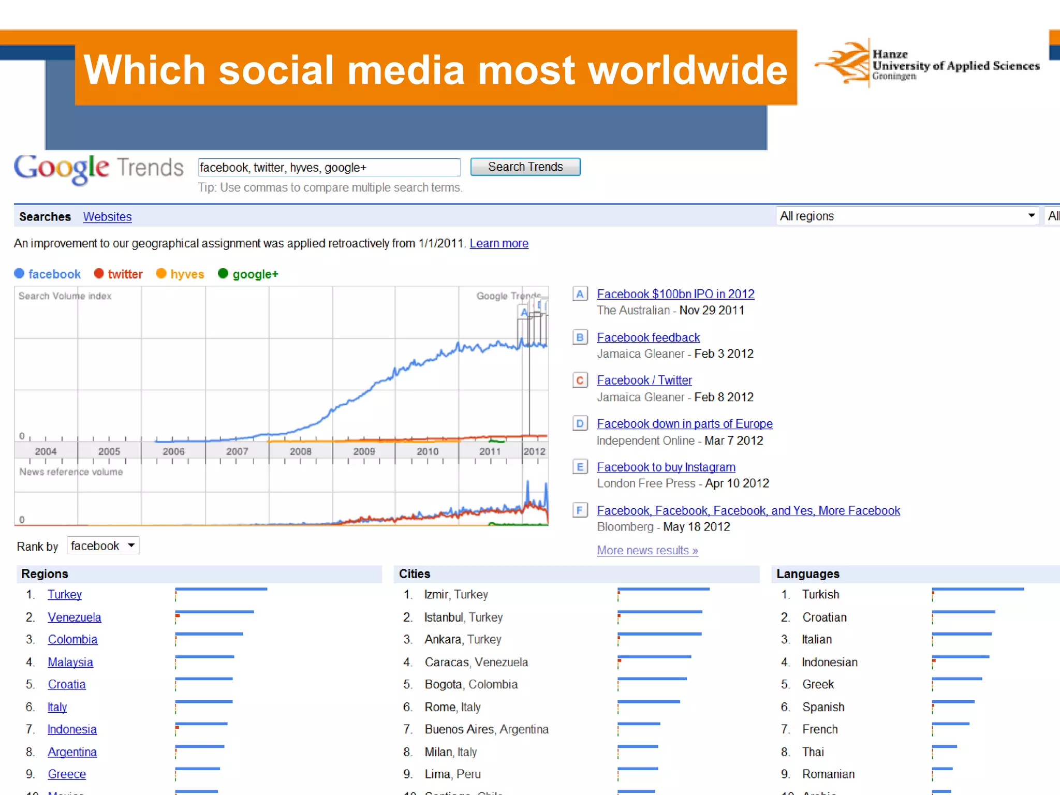The height and width of the screenshot is (795, 1060).
Task: Click the green google+ legend dot
Action: point(223,273)
